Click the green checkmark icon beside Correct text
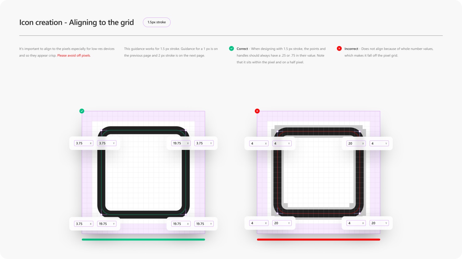Image resolution: width=462 pixels, height=259 pixels. tap(231, 49)
